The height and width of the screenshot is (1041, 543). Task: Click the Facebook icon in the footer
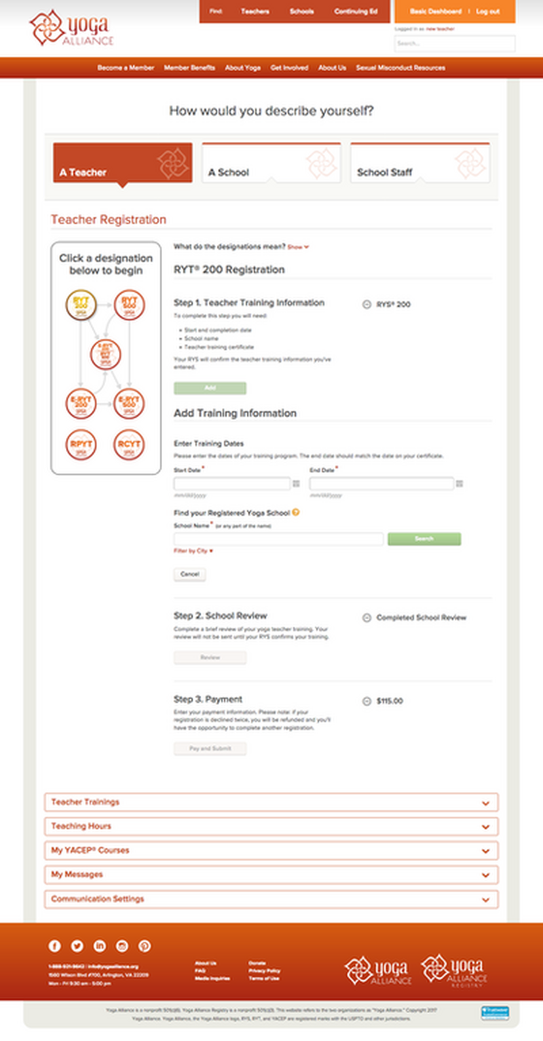coord(54,946)
